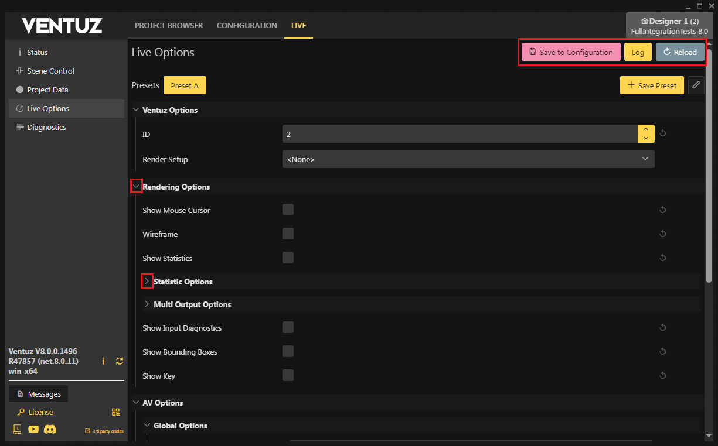Click the QR code icon beside License

115,412
